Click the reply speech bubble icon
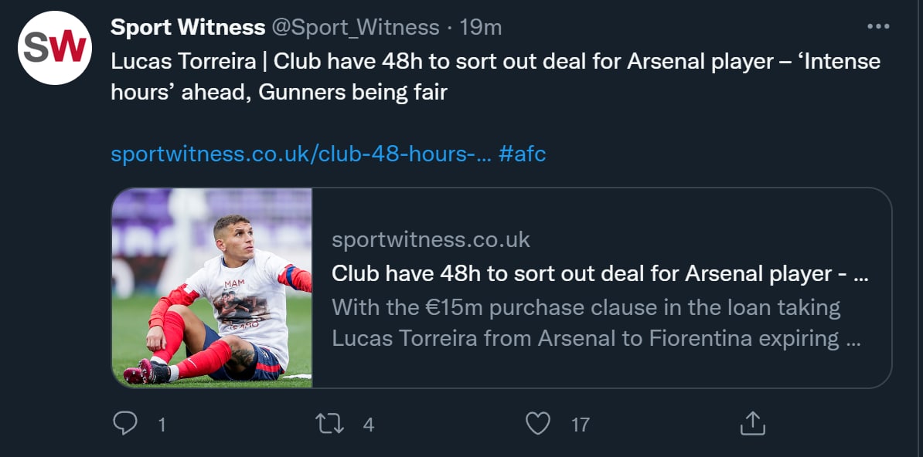The image size is (923, 457). [124, 423]
